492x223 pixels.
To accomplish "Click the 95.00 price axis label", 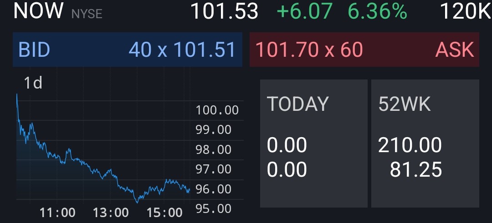I will pyautogui.click(x=213, y=208).
